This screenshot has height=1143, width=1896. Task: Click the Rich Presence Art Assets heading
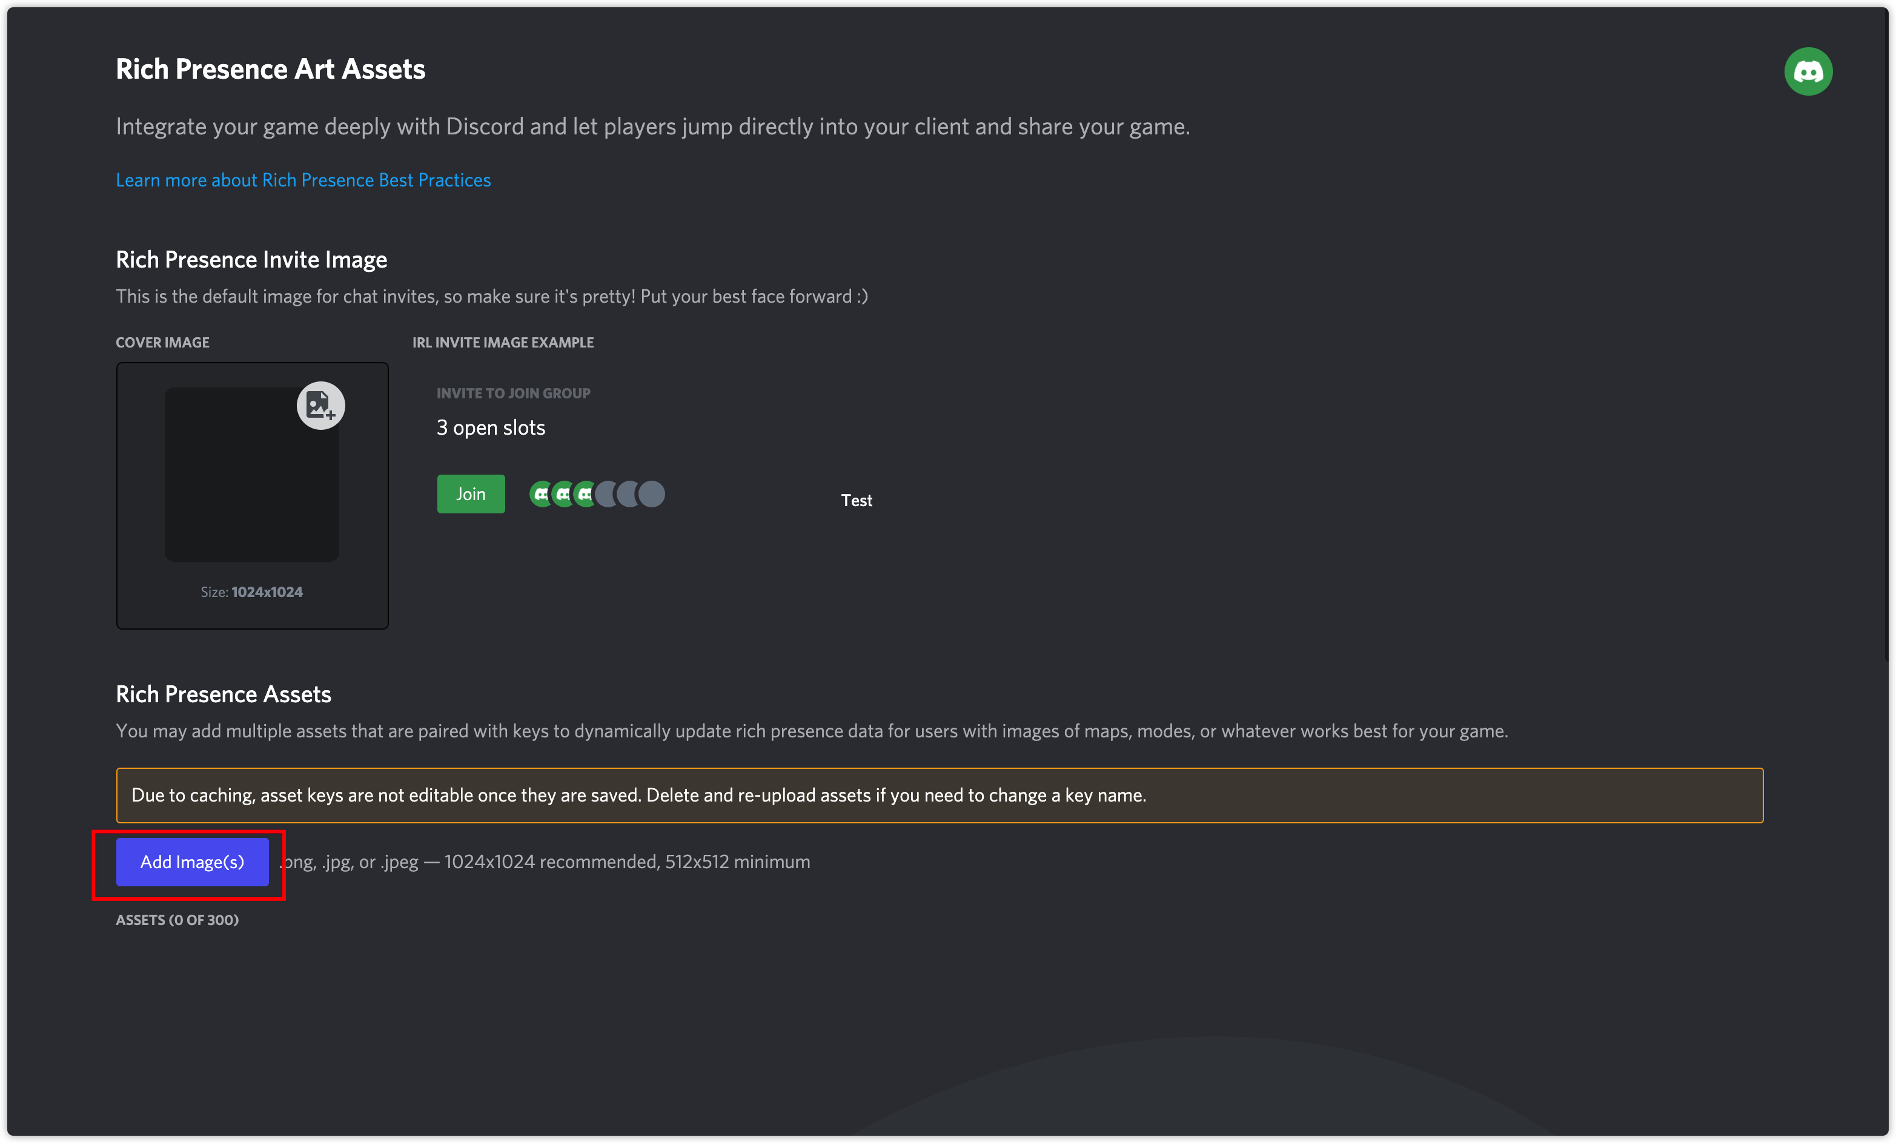(x=270, y=69)
